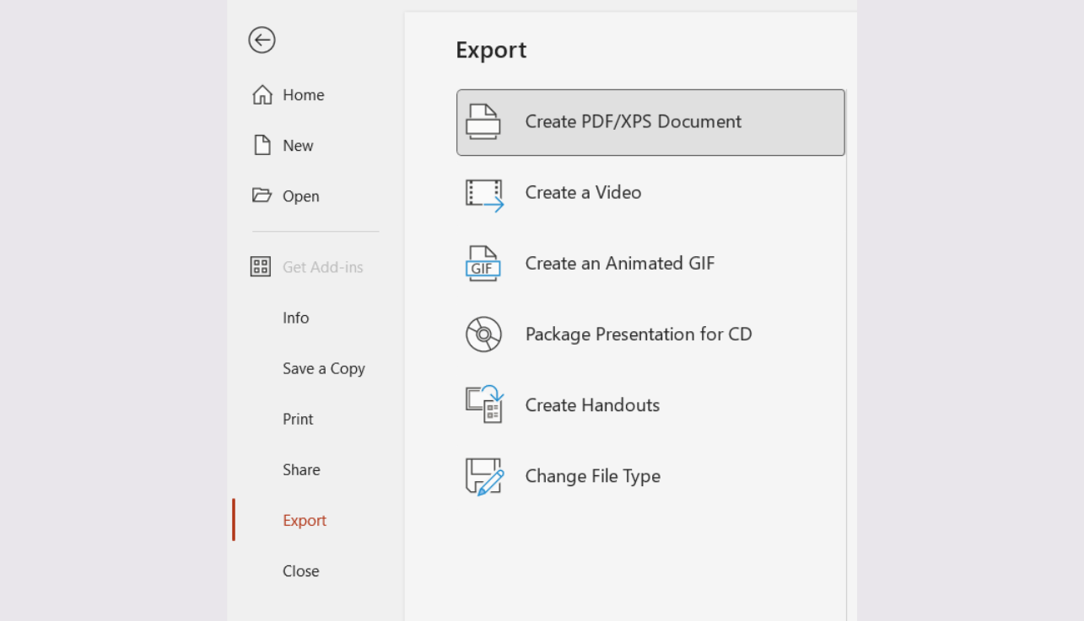Viewport: 1084px width, 621px height.
Task: Select the Create Handouts icon
Action: 483,405
